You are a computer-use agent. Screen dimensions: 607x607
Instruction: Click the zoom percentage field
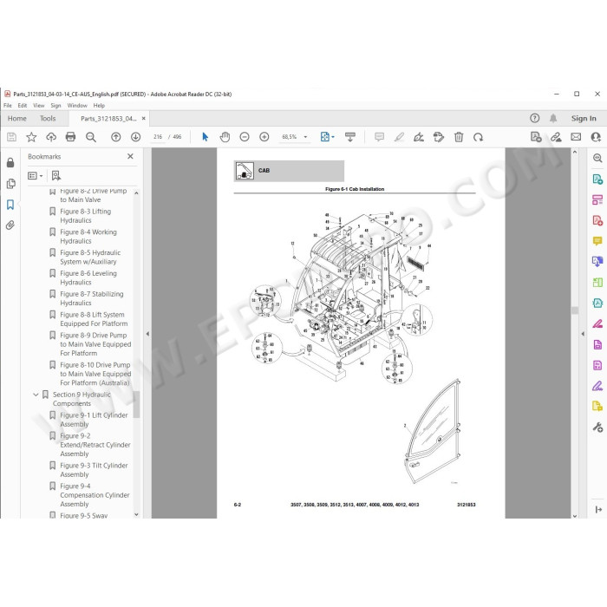(289, 137)
